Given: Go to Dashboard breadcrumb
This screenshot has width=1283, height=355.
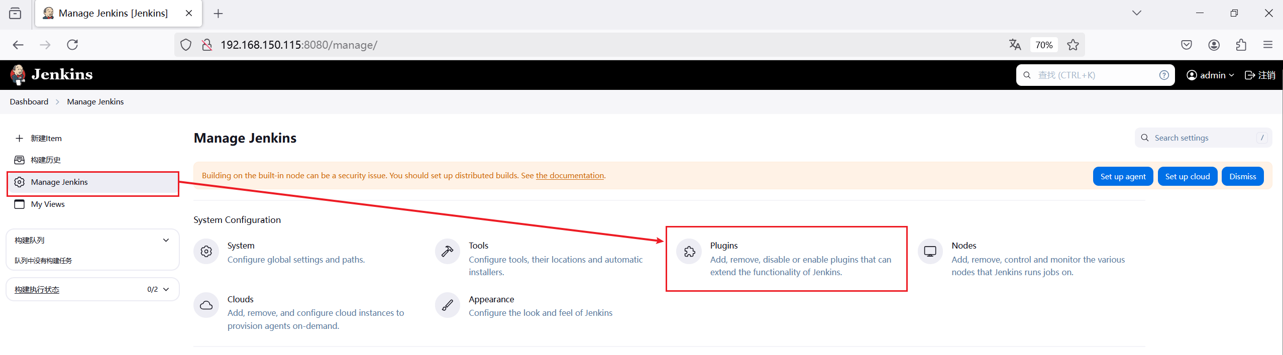Looking at the screenshot, I should [x=29, y=101].
